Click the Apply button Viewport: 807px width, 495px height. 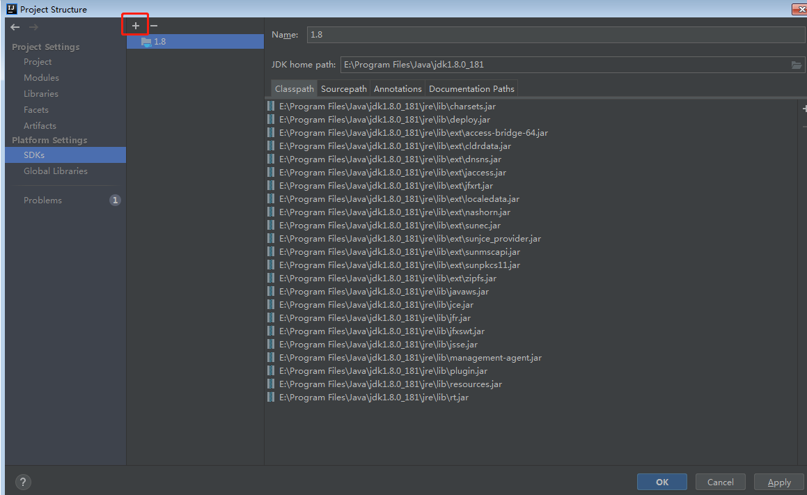pos(778,481)
